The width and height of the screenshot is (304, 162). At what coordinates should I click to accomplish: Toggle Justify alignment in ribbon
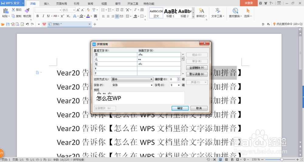point(117,16)
